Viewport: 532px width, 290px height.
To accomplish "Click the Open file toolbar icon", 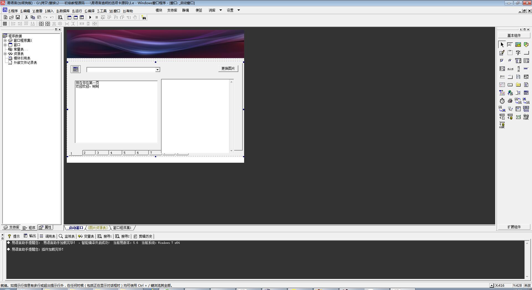I will point(12,17).
